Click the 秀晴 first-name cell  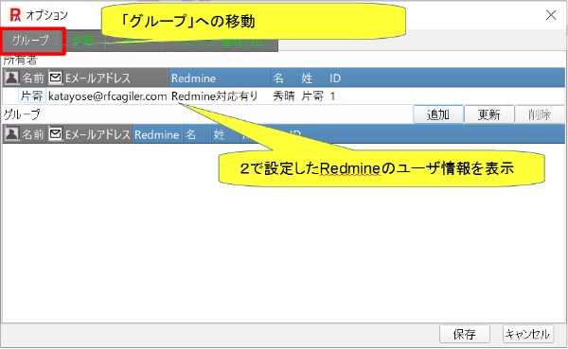point(284,96)
